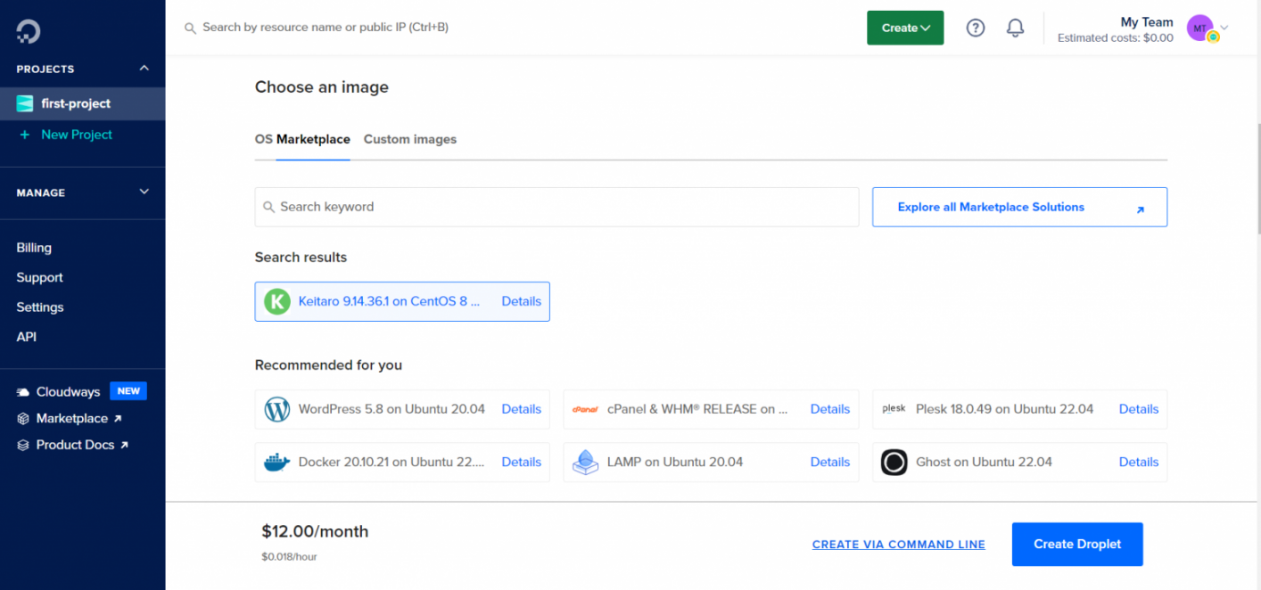Click the first-project icon in sidebar
The image size is (1261, 590).
(x=25, y=103)
